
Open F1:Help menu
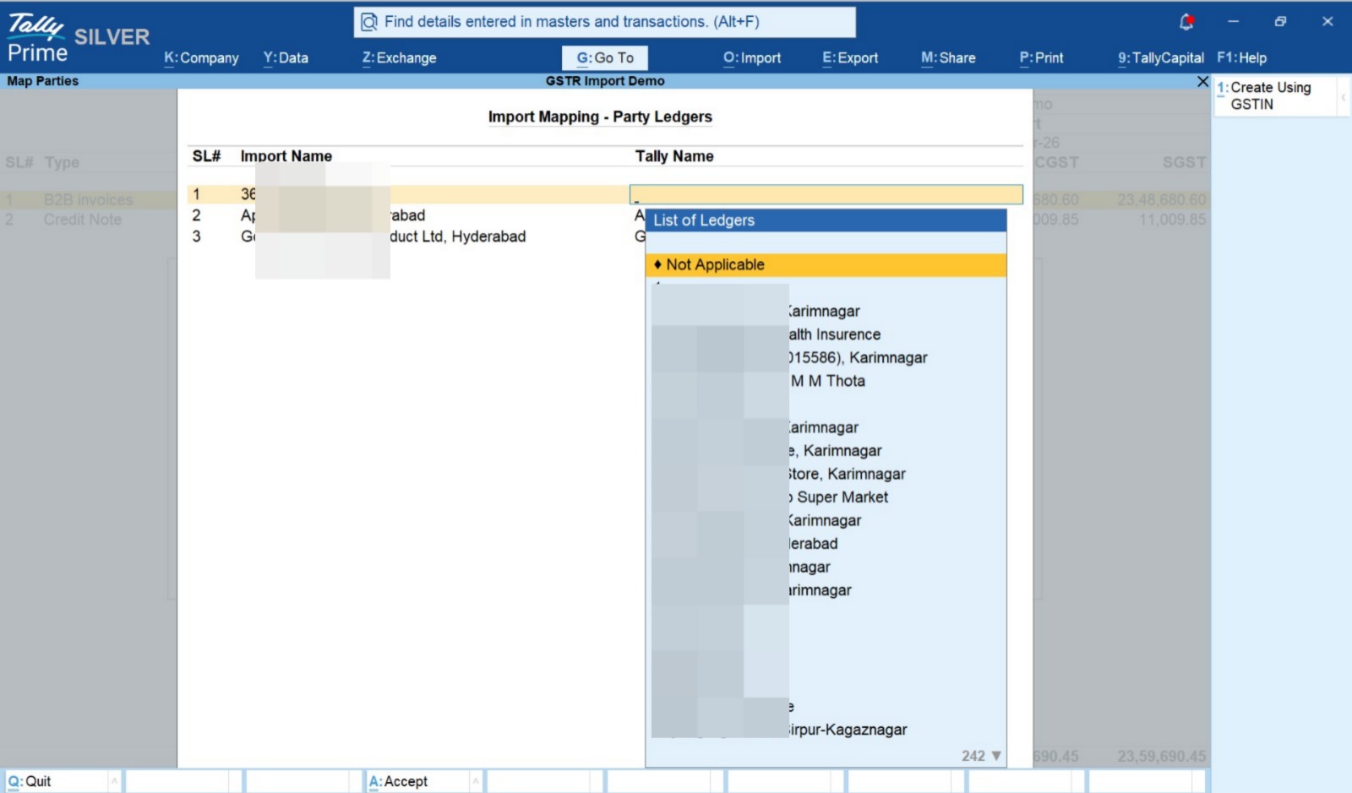(x=1241, y=57)
